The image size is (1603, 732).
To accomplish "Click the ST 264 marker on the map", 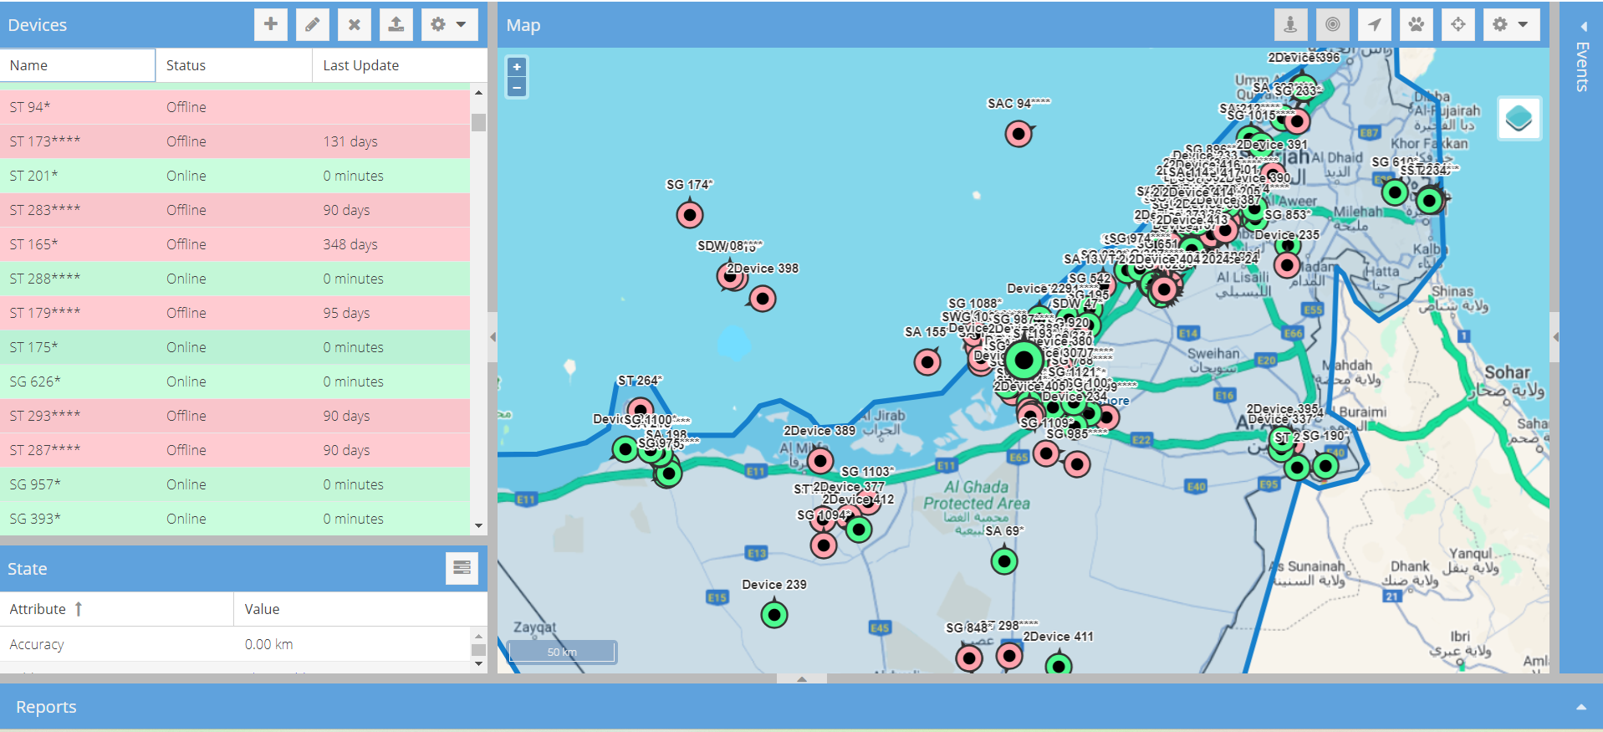I will coord(641,411).
